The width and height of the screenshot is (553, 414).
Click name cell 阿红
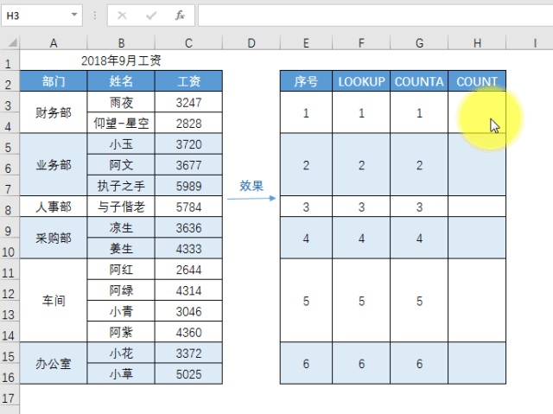coord(121,270)
